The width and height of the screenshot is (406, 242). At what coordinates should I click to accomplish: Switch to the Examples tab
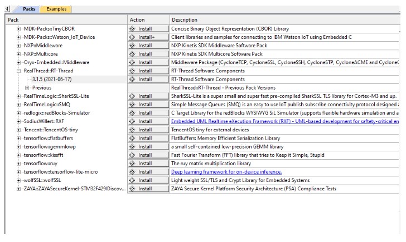point(56,9)
